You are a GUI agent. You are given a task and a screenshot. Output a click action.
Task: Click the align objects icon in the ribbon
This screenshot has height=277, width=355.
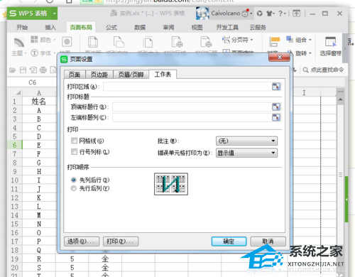(x=275, y=42)
